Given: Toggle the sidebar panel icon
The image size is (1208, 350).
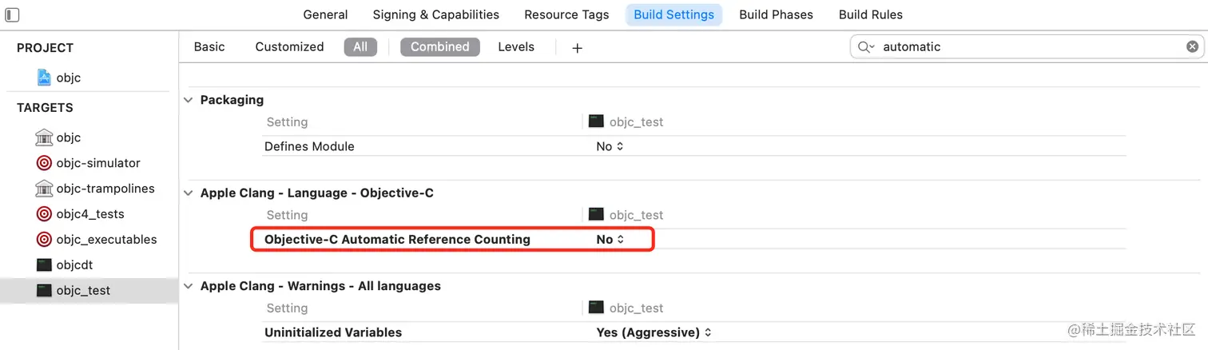Looking at the screenshot, I should pos(12,14).
